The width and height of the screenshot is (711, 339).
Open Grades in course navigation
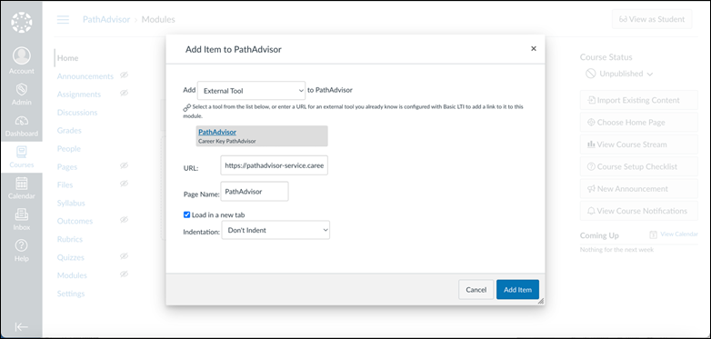tap(69, 131)
